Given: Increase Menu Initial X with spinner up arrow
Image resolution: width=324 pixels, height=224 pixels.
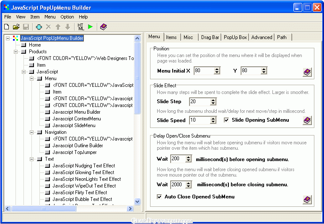Looking at the screenshot, I should (x=217, y=69).
